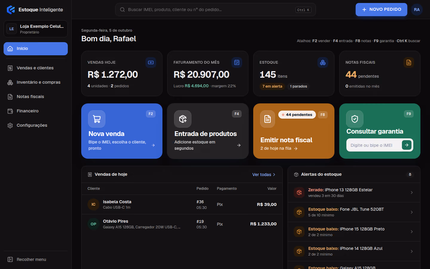The image size is (430, 269).
Task: Click the RA user avatar
Action: pyautogui.click(x=417, y=10)
